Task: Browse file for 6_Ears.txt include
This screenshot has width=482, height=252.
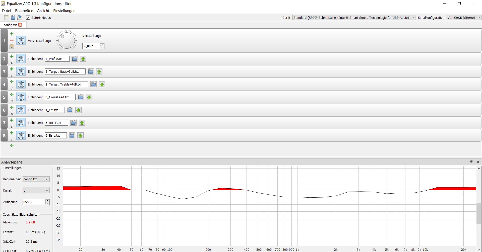Action: tap(72, 135)
